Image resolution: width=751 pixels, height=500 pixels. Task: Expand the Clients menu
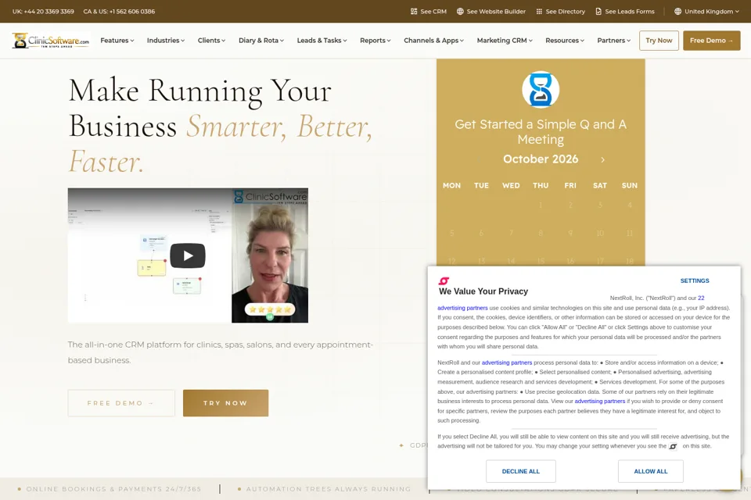(x=211, y=41)
